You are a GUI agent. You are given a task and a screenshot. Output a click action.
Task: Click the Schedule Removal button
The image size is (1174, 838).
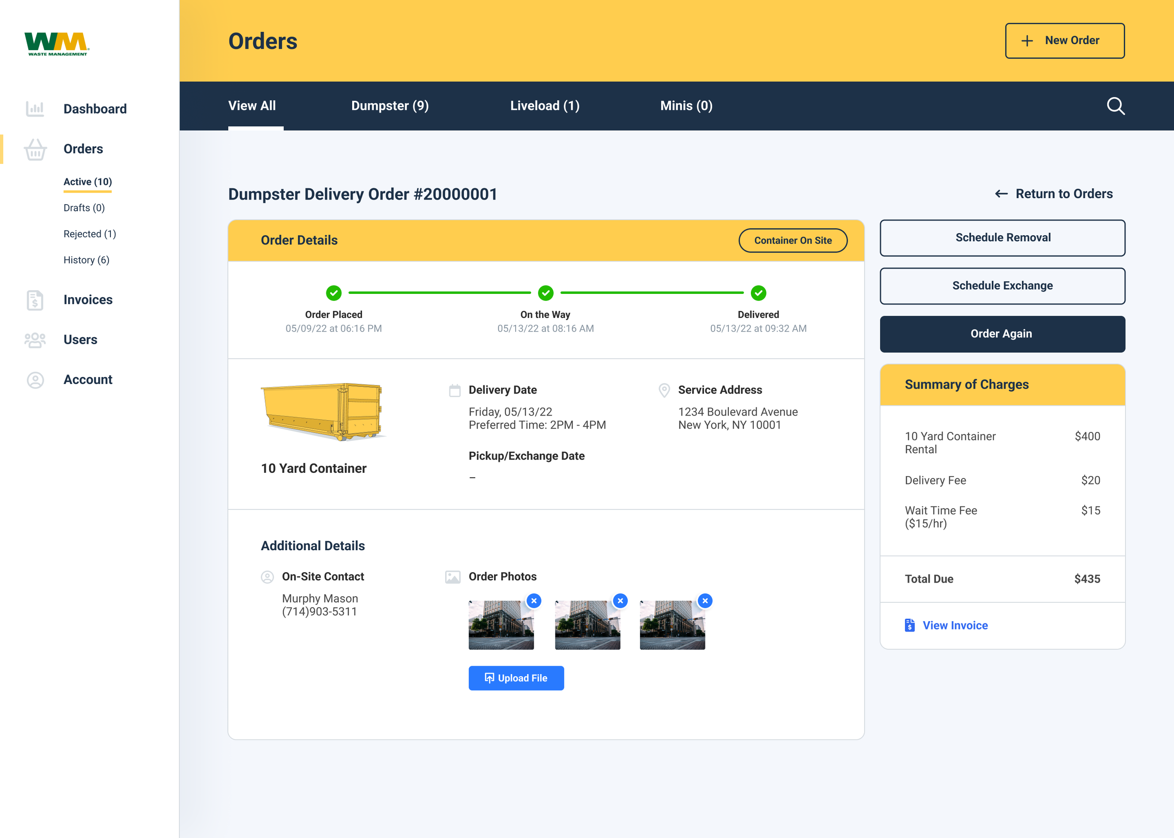point(1002,238)
